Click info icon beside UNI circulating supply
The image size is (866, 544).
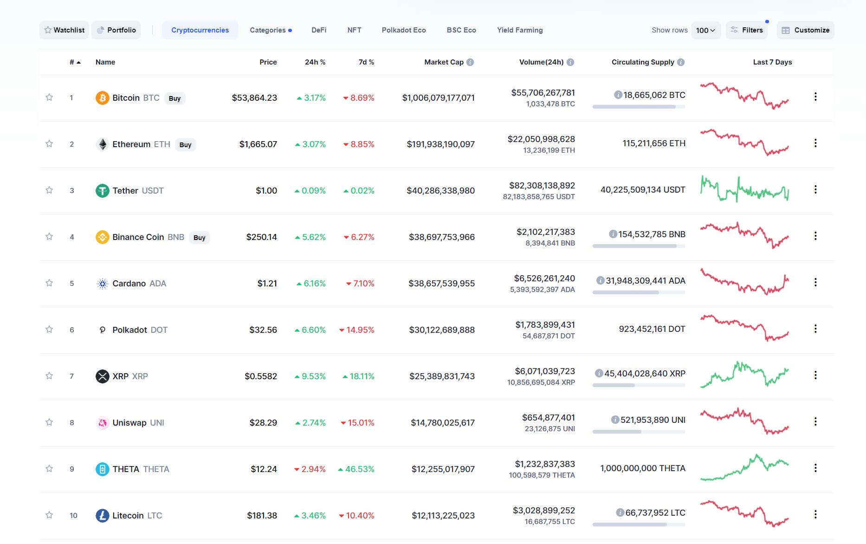click(x=615, y=420)
